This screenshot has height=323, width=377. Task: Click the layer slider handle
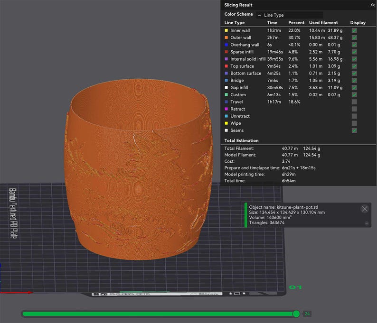[296, 314]
